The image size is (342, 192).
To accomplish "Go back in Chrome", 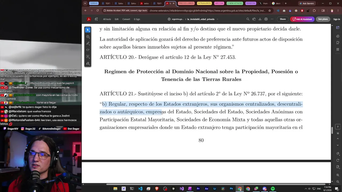I will [85, 11].
